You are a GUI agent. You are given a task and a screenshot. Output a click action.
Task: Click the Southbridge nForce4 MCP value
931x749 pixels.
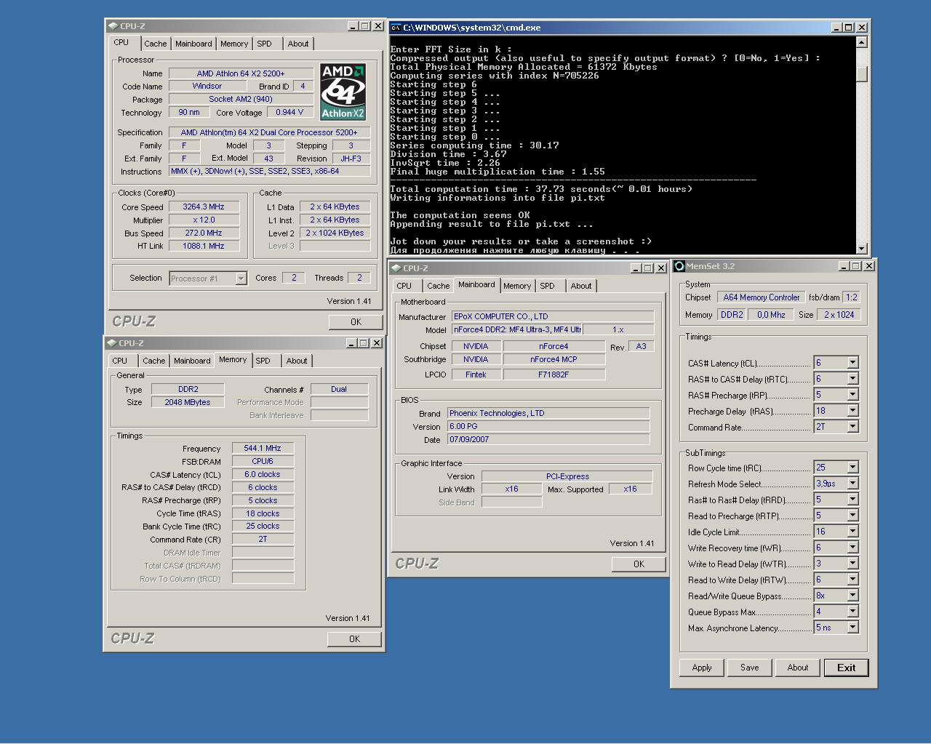[554, 359]
